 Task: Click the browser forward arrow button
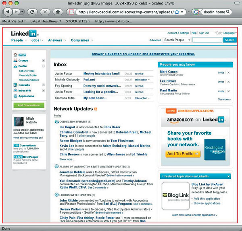click(17, 12)
